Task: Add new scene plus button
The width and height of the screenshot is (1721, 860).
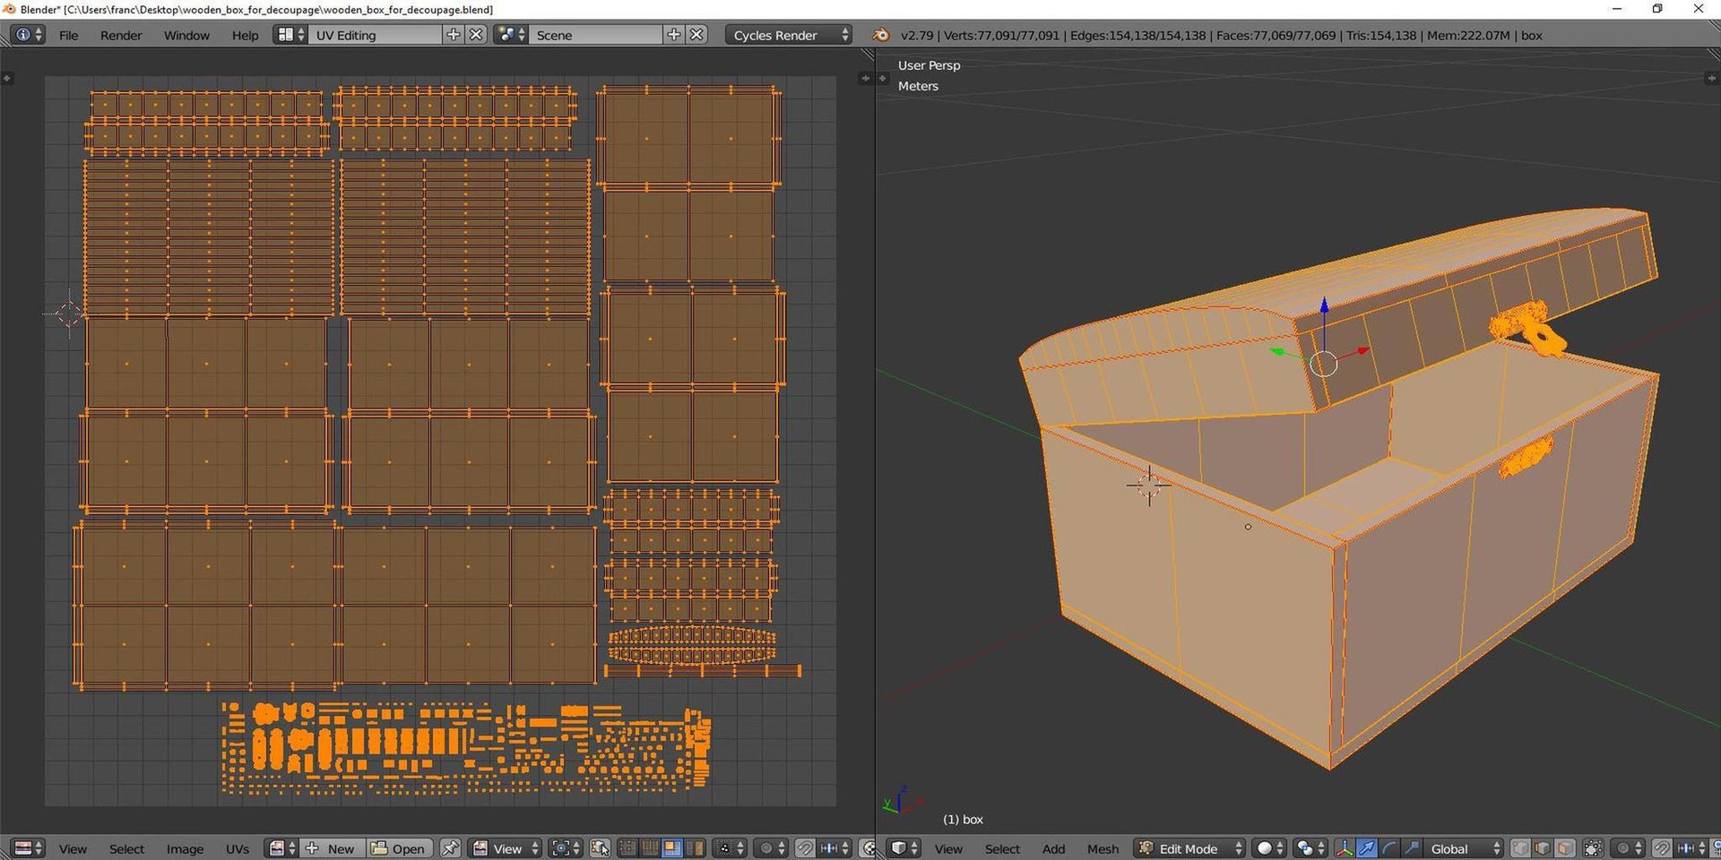Action: pyautogui.click(x=674, y=35)
